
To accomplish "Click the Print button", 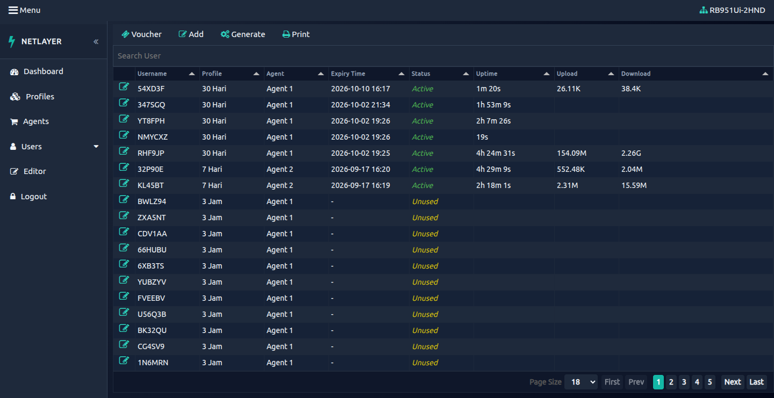I will coord(296,34).
